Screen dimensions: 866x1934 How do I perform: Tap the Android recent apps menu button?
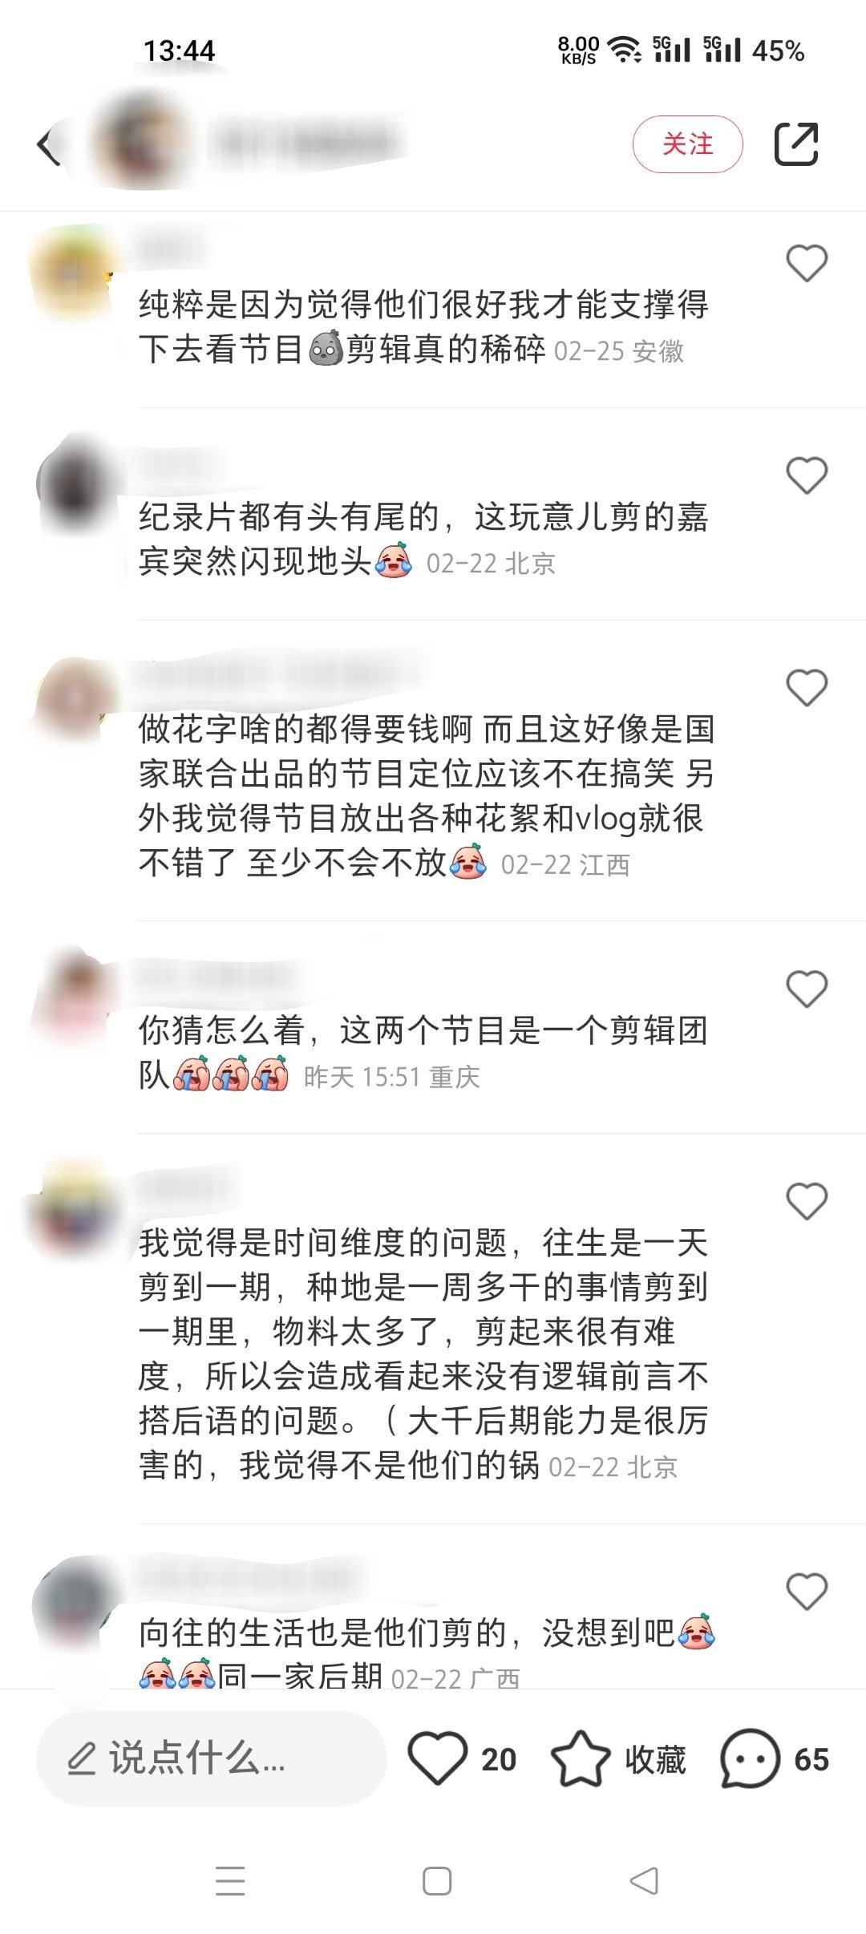click(x=230, y=1880)
